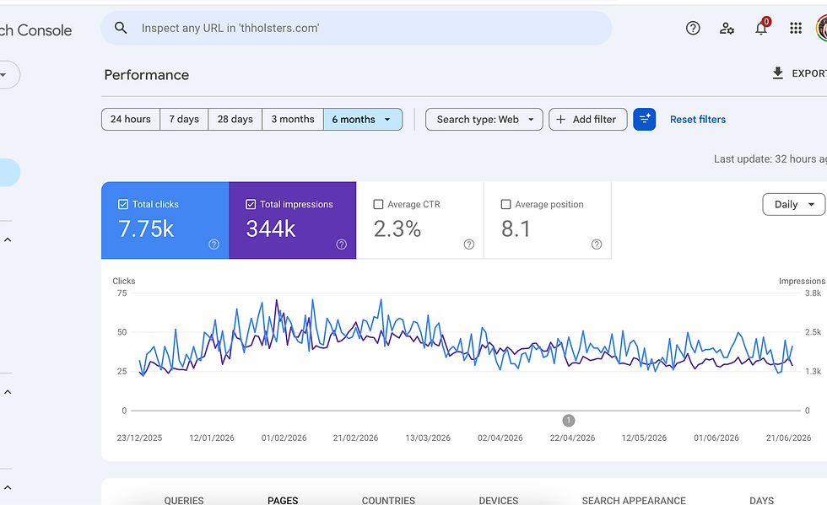This screenshot has width=827, height=505.
Task: Click the Add filter button
Action: click(x=588, y=119)
